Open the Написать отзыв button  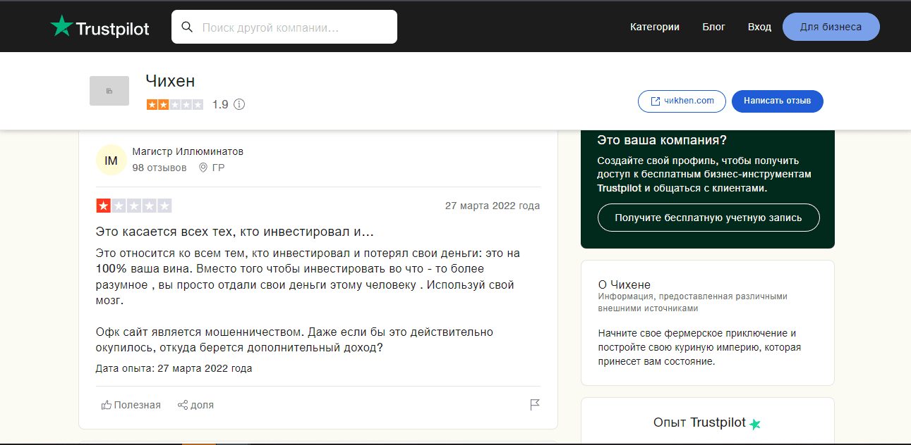tap(777, 101)
